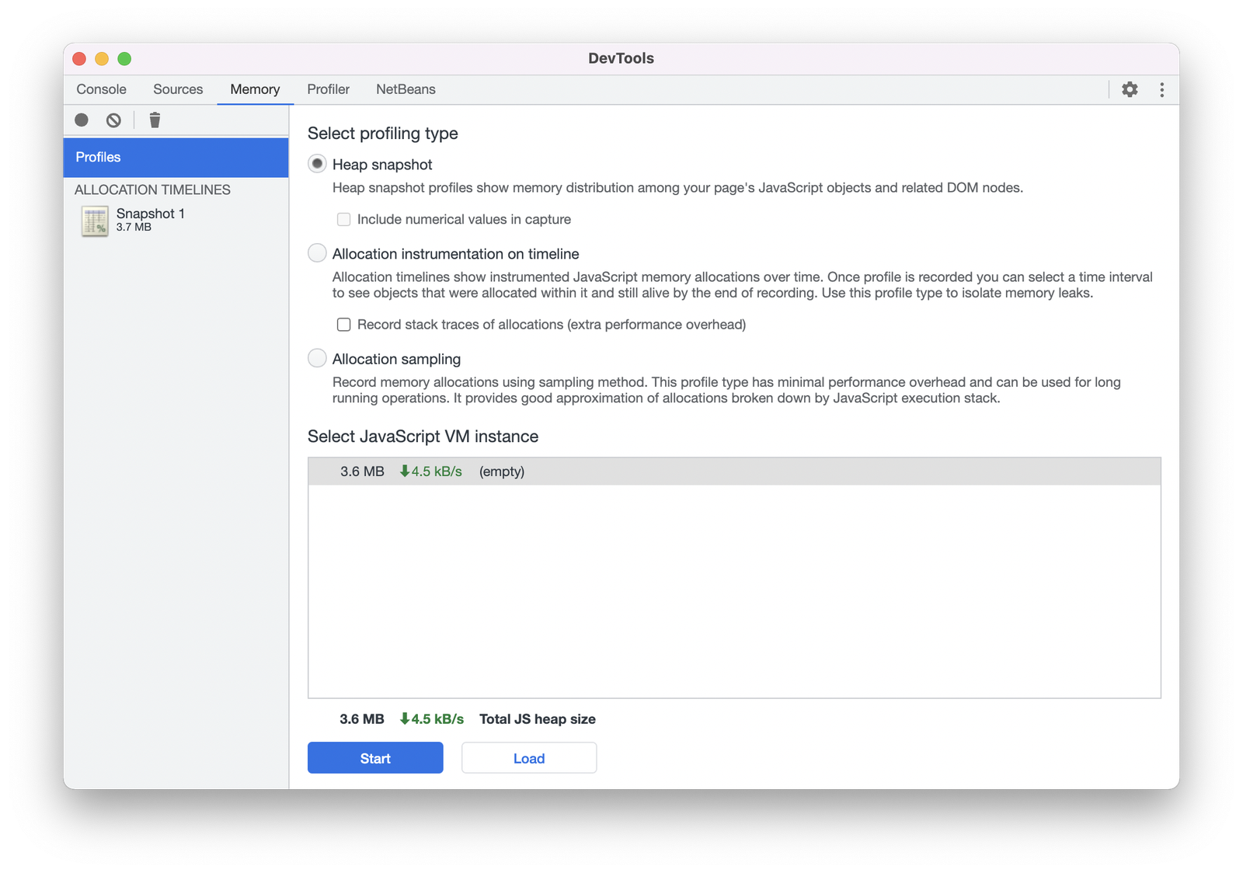
Task: Toggle Include numerical values in capture
Action: tap(343, 220)
